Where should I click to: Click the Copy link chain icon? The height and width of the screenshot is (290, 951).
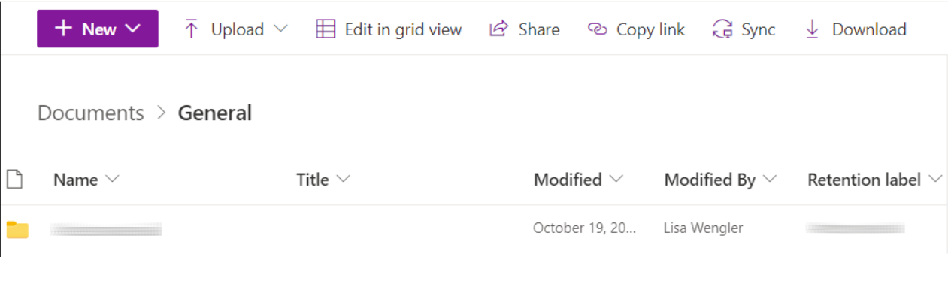[x=597, y=29]
